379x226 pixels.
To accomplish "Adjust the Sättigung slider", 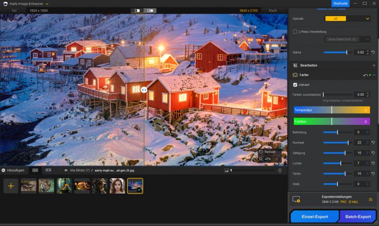I will 338,153.
